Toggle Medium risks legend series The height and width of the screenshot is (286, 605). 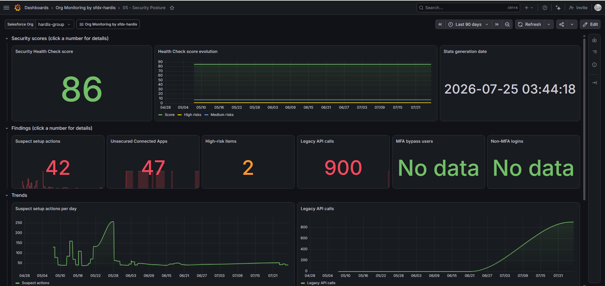[219, 115]
